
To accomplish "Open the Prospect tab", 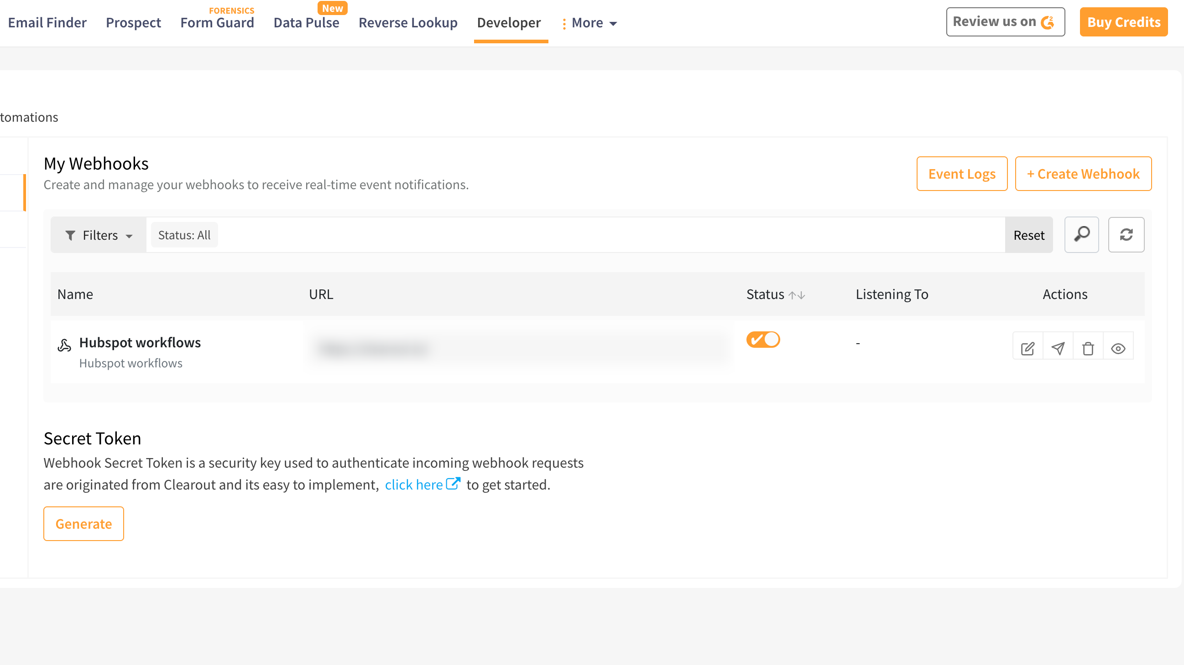I will pos(133,22).
